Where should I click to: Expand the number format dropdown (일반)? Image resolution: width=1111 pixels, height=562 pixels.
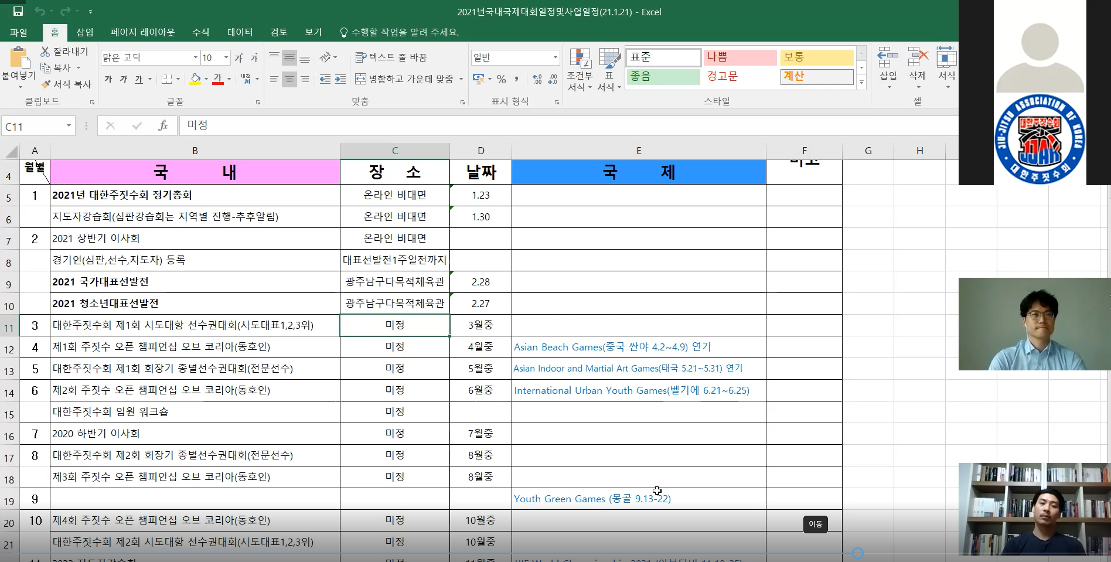[x=555, y=57]
